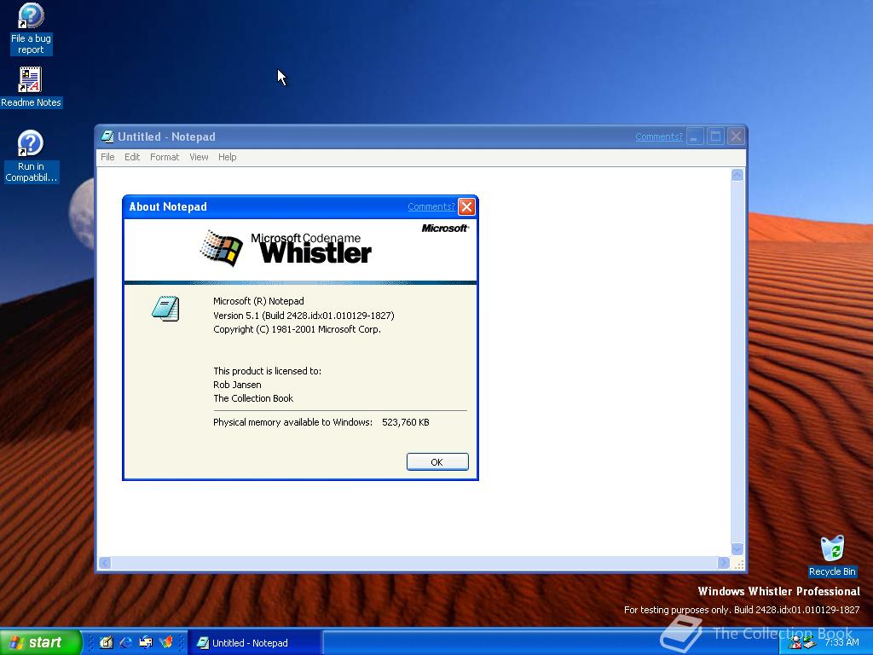Click the 7:33 AM taskbar clock
Image resolution: width=873 pixels, height=655 pixels.
[841, 642]
